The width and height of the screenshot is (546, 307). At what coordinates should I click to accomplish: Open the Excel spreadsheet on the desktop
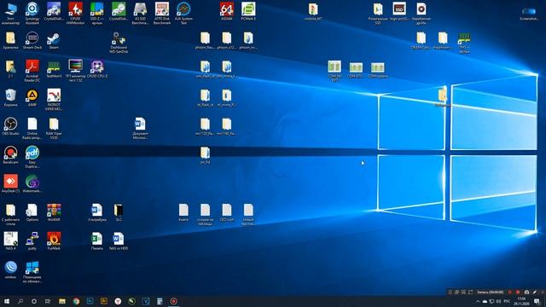point(96,241)
